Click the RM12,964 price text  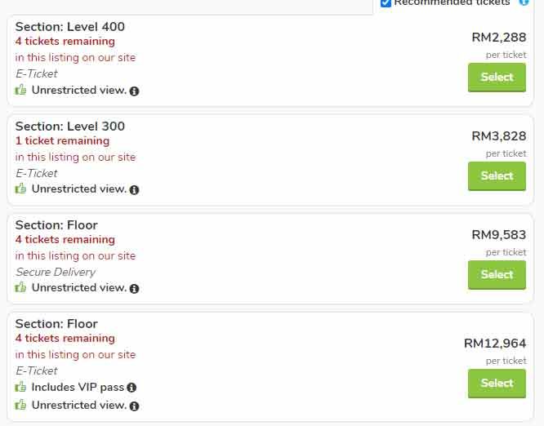click(495, 344)
